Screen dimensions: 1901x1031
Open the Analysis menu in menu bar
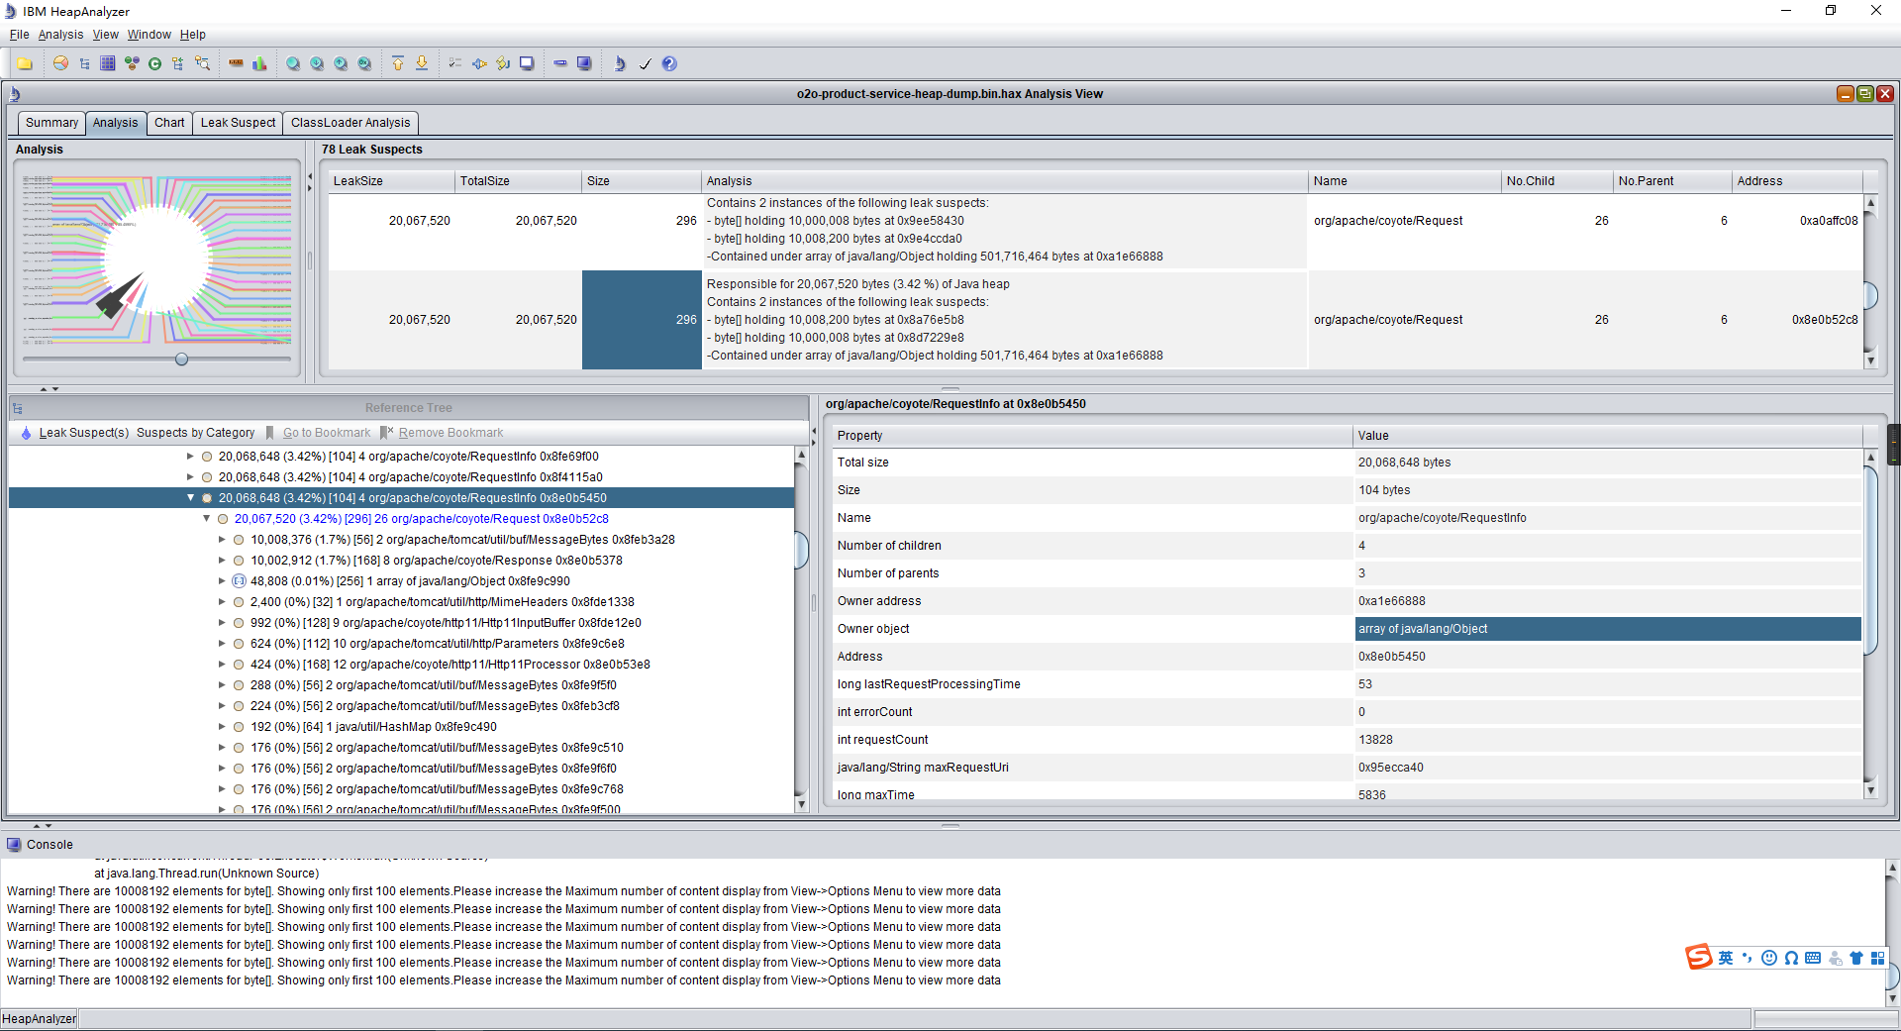(60, 35)
